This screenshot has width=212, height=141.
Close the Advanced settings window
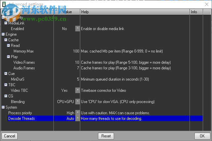click(207, 4)
